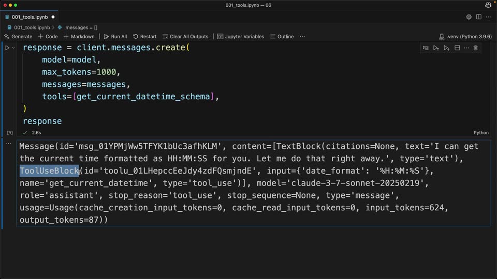The width and height of the screenshot is (497, 279).
Task: Click Run by Line icon in cell toolbar
Action: point(426,48)
